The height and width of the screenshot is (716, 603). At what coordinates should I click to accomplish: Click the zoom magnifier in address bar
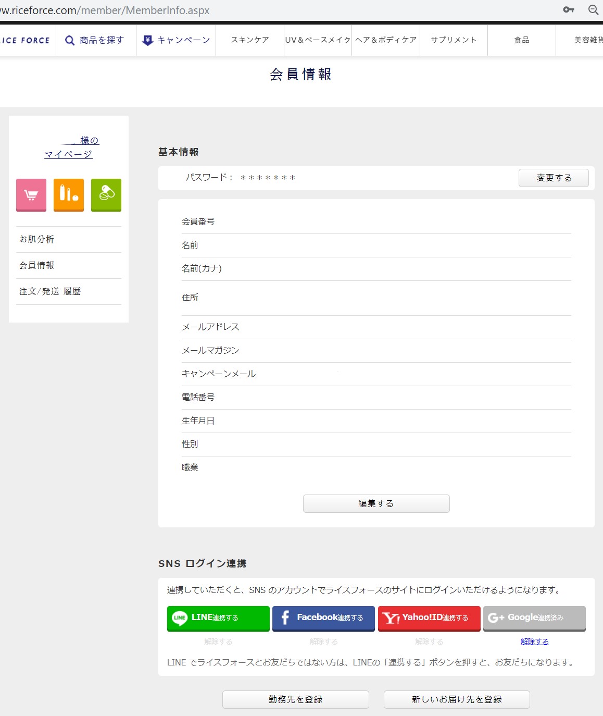point(593,10)
